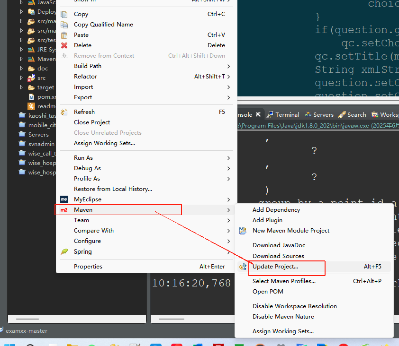Select Update Project... from Maven submenu
Image resolution: width=399 pixels, height=346 pixels.
pos(275,267)
